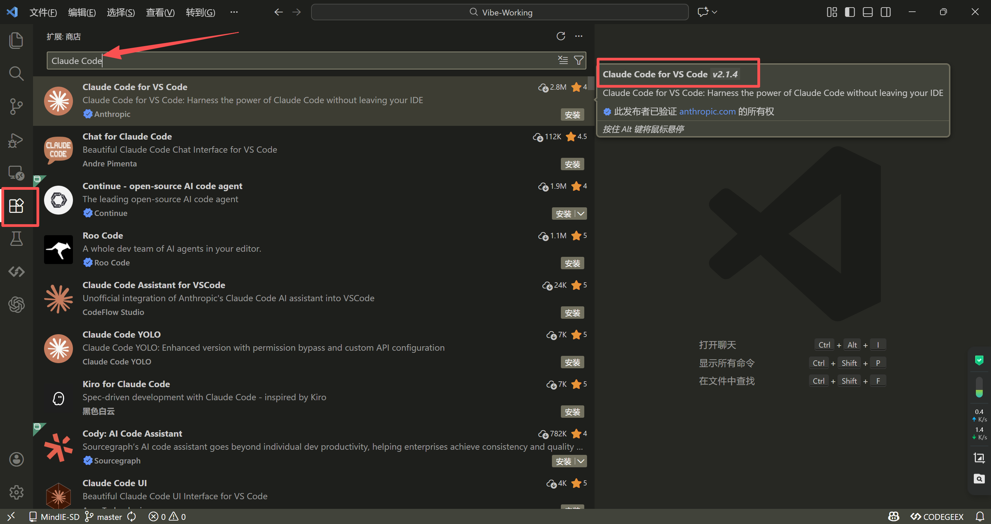Open the 文件(F) menu
This screenshot has height=524, width=991.
click(x=43, y=12)
